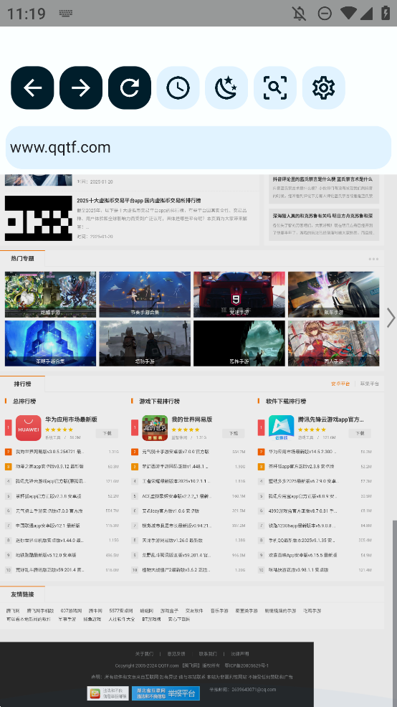Select the 排行榜 tab
397x707 pixels.
22,384
